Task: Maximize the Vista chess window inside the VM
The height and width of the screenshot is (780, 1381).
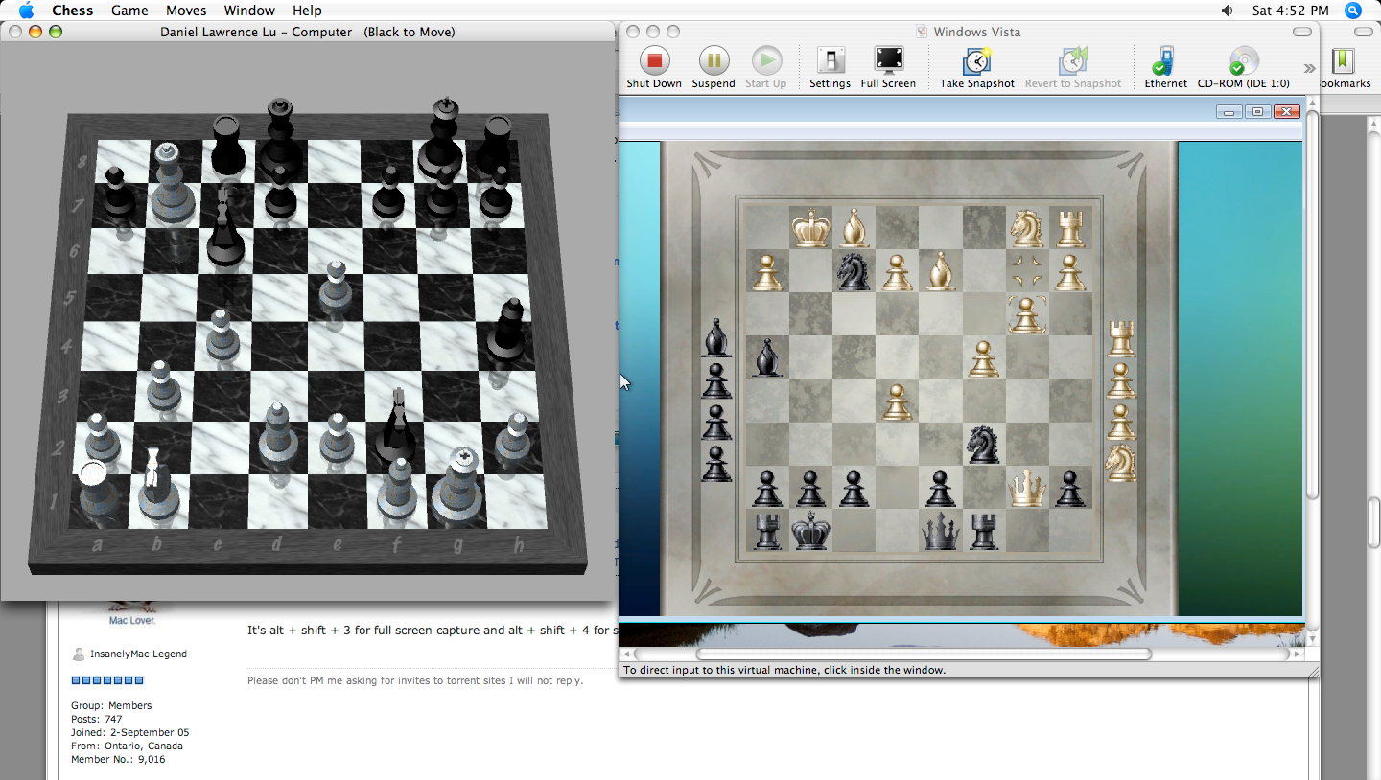Action: pos(1257,112)
